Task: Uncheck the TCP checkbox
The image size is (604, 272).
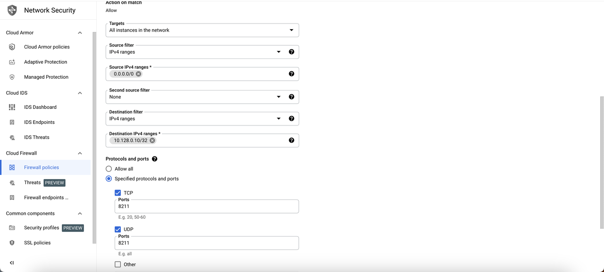Action: [x=118, y=193]
